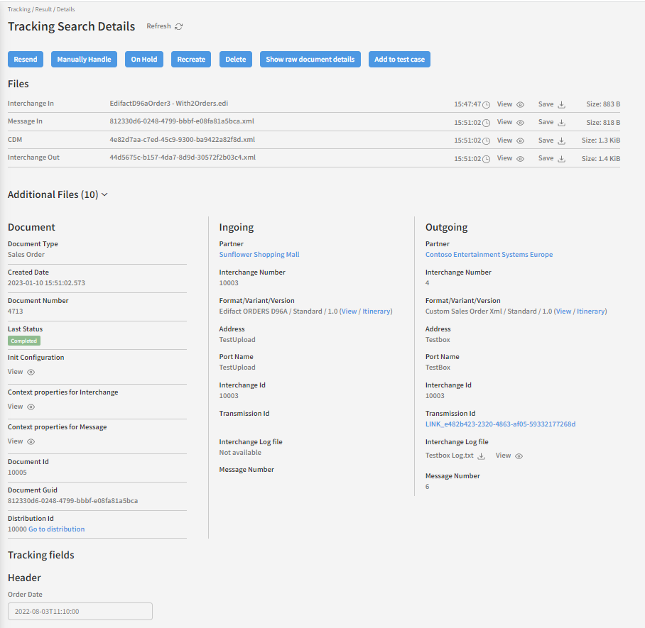This screenshot has height=628, width=645.
Task: Open Sunflower Shopping Mall partner link
Action: pos(259,255)
